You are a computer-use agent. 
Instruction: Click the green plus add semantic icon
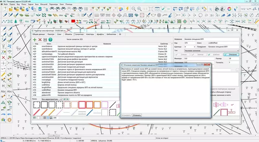pyautogui.click(x=35, y=39)
